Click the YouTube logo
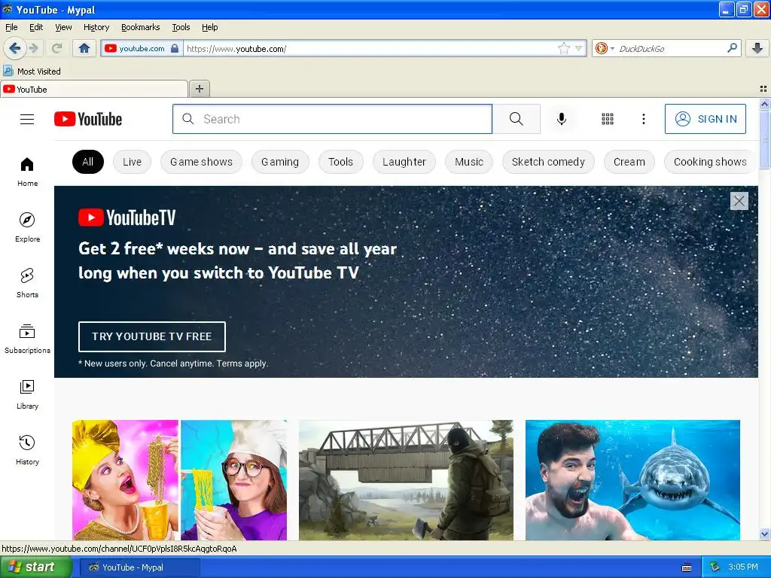 tap(88, 119)
